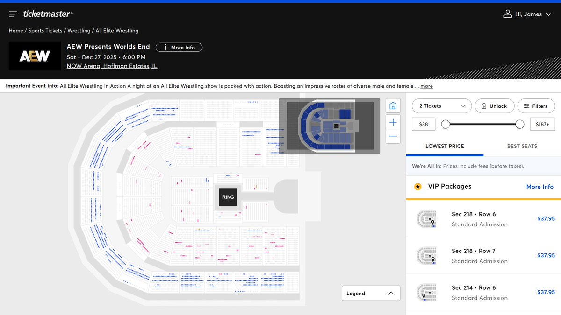Switch to the Lowest Price tab
The width and height of the screenshot is (561, 315).
point(445,146)
